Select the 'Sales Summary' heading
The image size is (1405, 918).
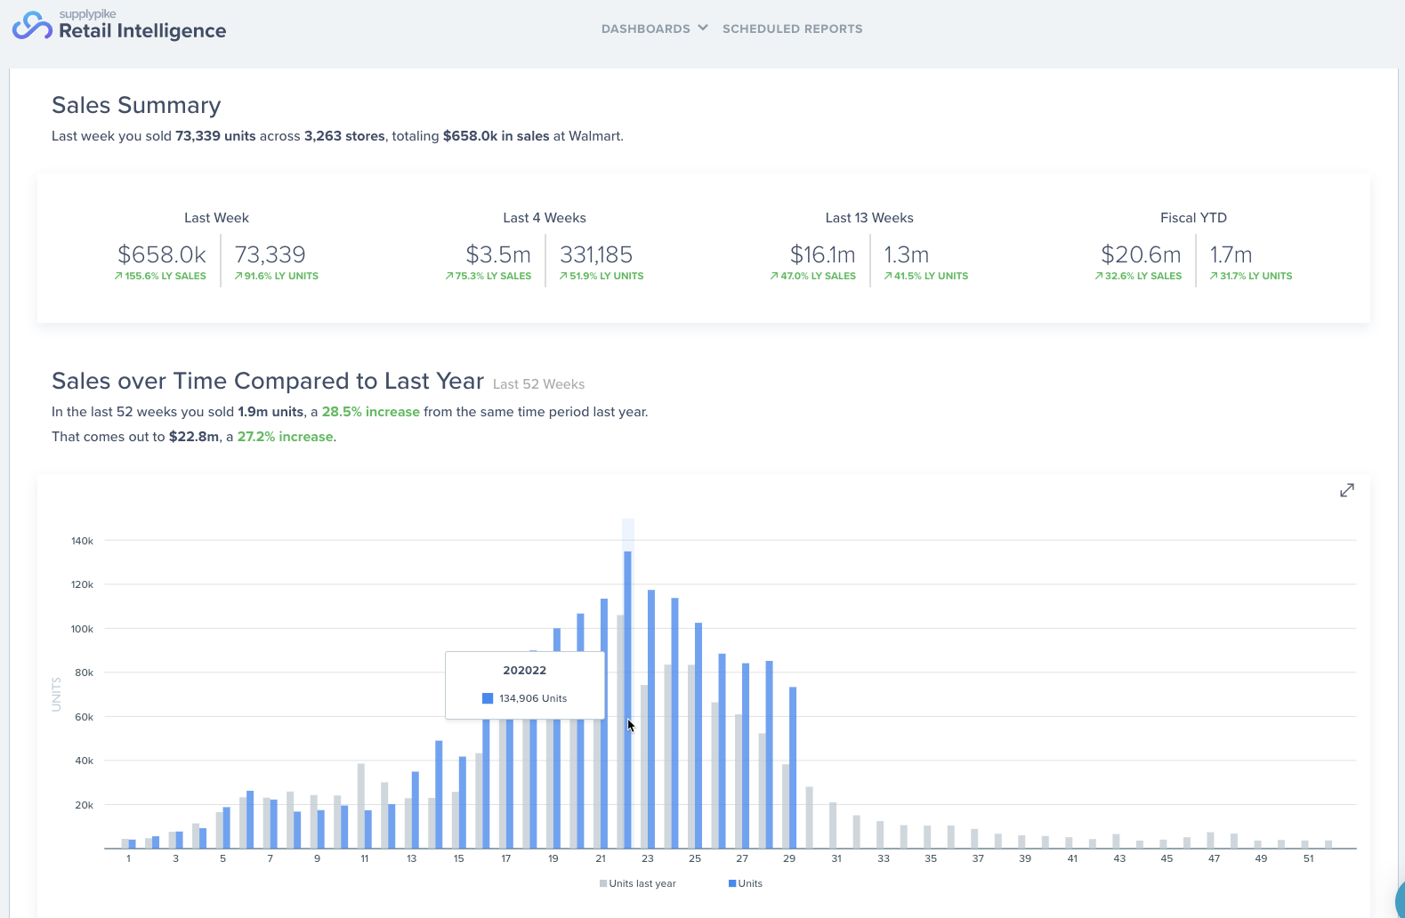point(136,105)
